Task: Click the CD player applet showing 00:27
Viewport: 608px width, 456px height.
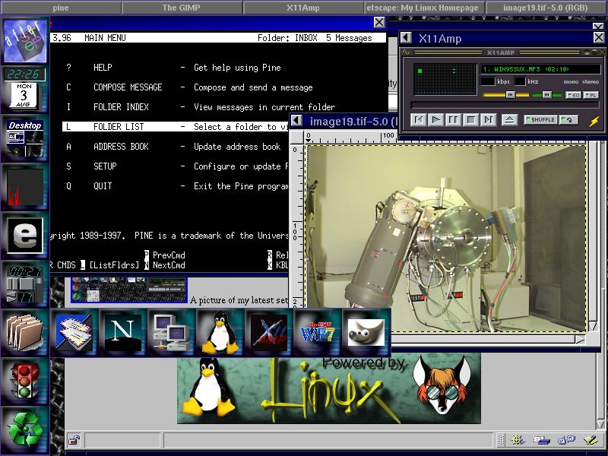Action: tap(25, 284)
